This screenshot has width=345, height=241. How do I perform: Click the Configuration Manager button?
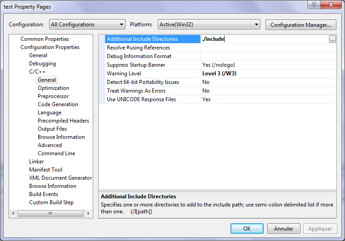[300, 25]
